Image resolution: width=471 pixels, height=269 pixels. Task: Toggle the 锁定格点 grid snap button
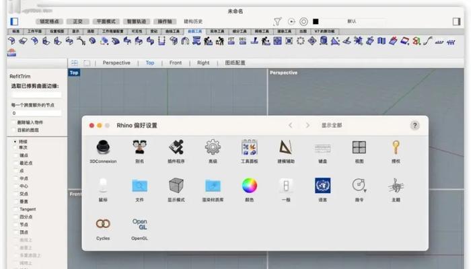[x=50, y=22]
